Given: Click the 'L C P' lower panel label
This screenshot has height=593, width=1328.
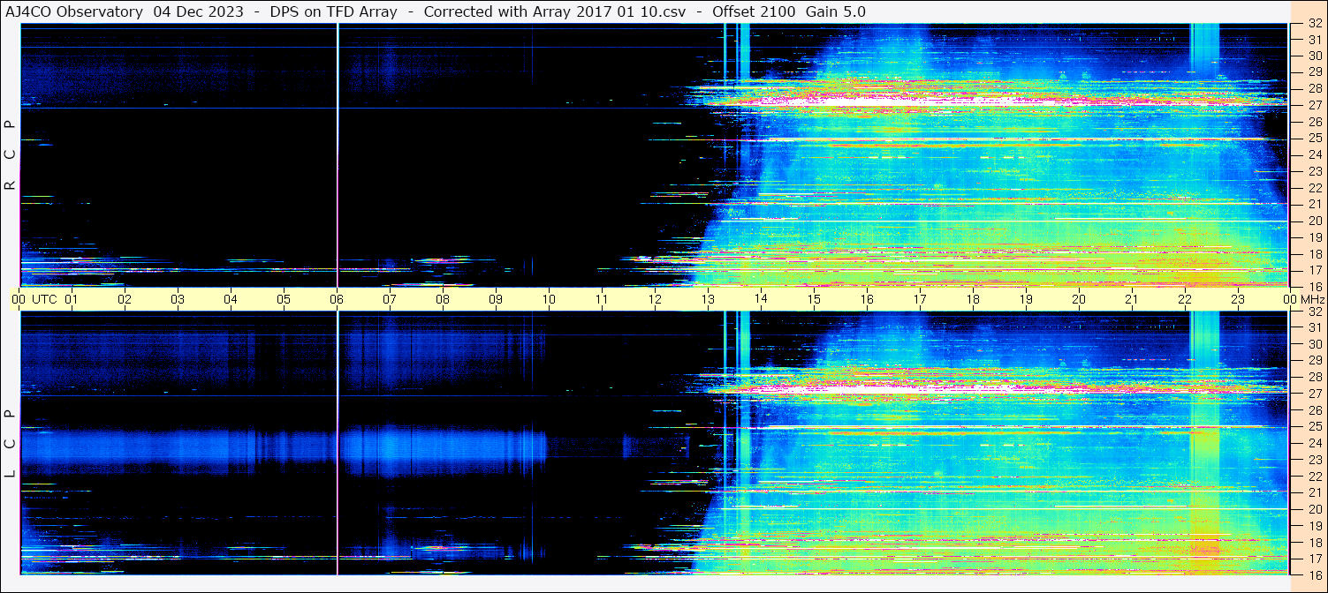Looking at the screenshot, I should [x=10, y=444].
